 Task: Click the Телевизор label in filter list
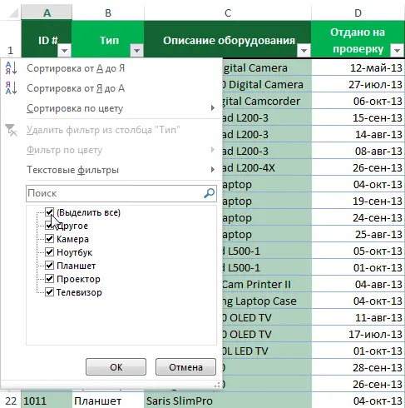[x=79, y=292]
